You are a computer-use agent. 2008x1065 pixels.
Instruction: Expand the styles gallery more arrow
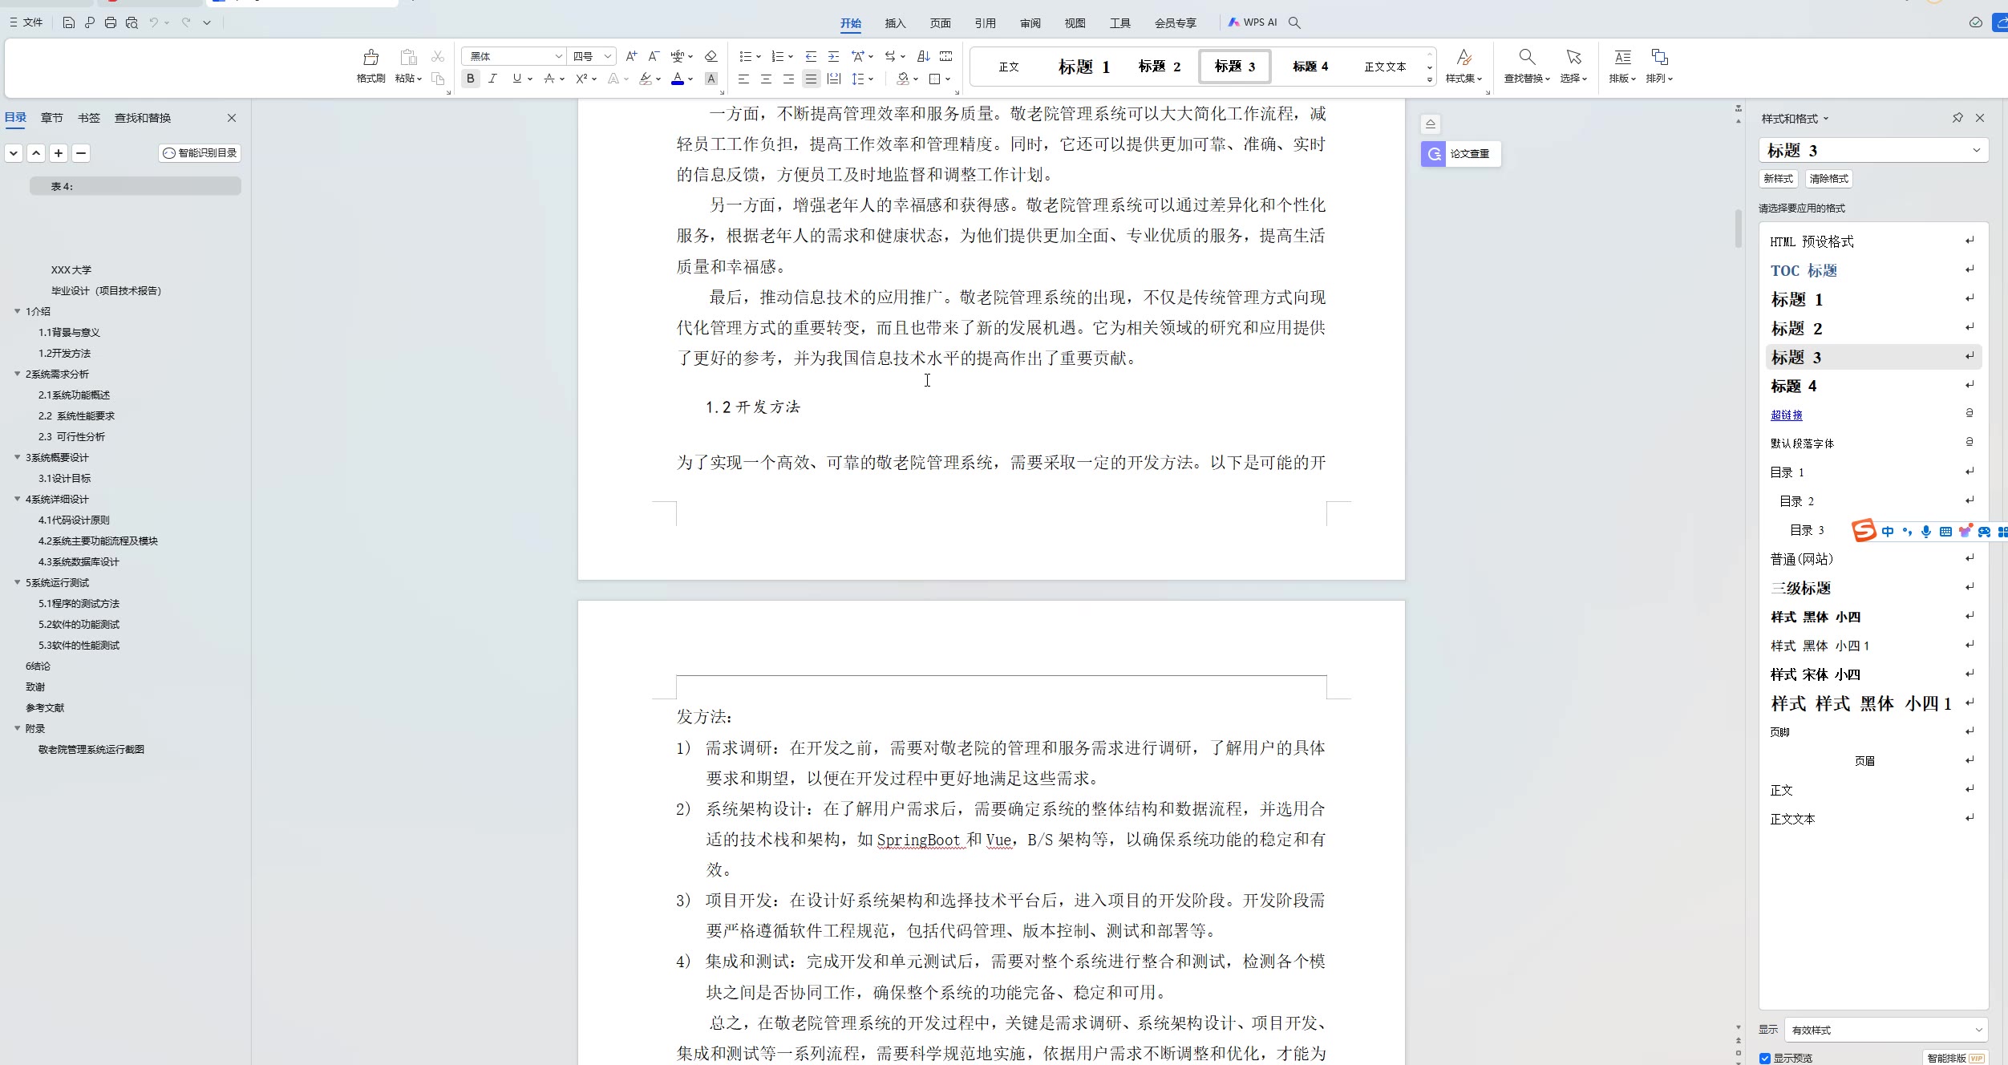pos(1429,79)
